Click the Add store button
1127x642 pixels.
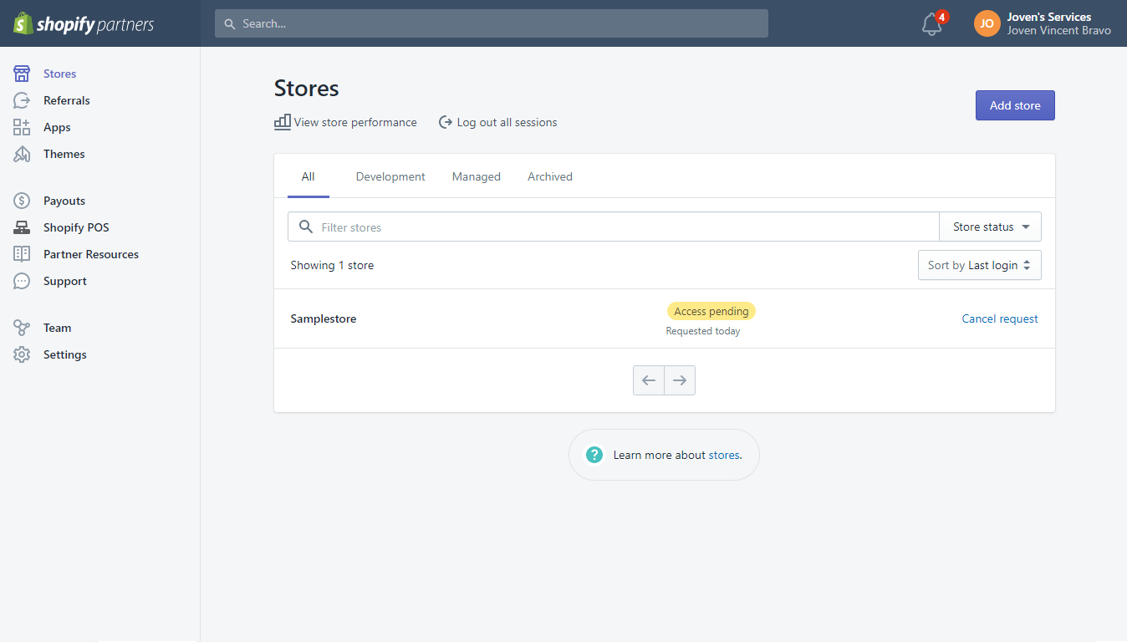(x=1015, y=105)
